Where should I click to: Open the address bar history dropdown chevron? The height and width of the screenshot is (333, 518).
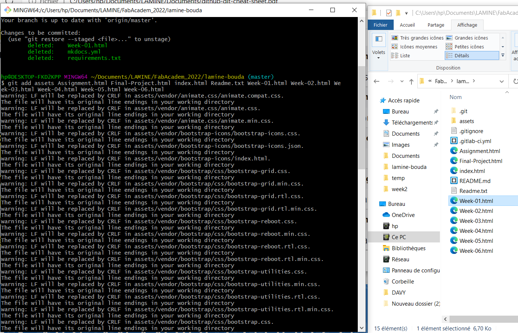[502, 81]
